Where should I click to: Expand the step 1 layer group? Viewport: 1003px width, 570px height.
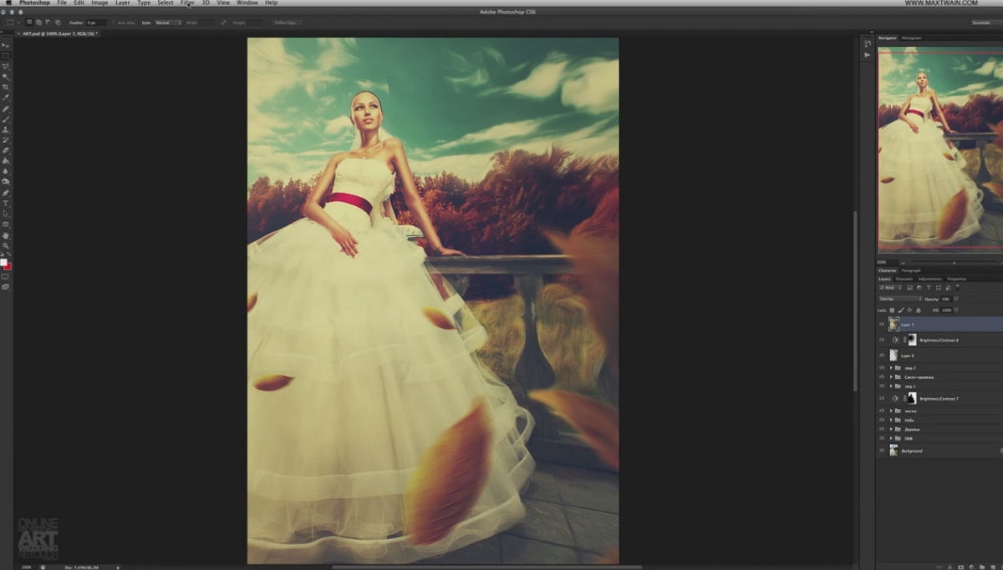click(x=891, y=386)
